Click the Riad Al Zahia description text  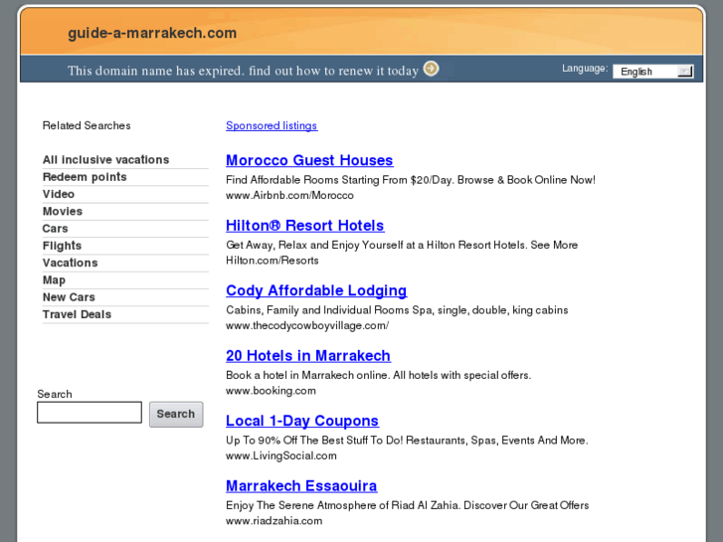pyautogui.click(x=407, y=505)
